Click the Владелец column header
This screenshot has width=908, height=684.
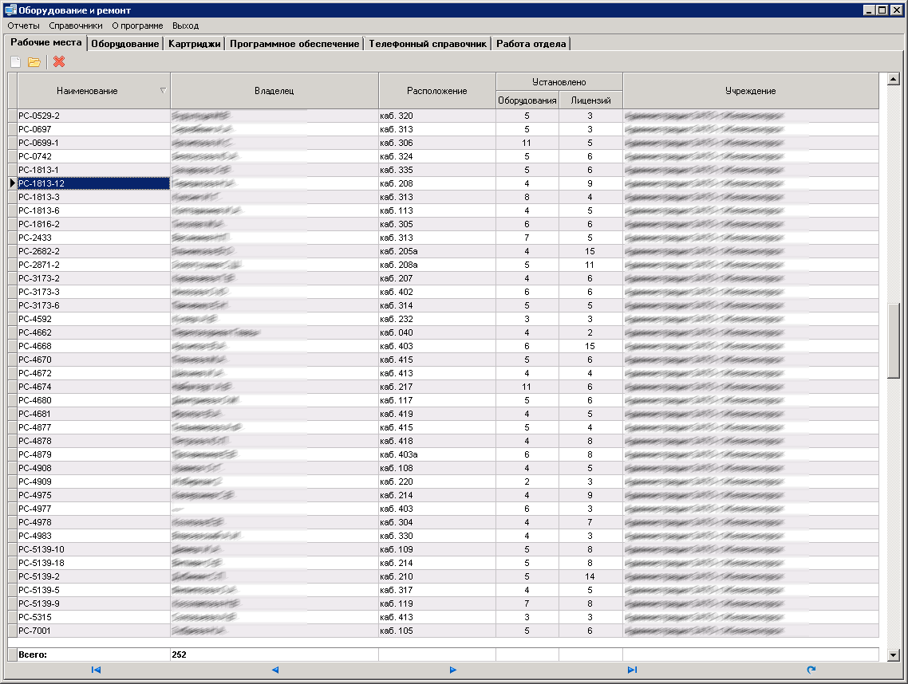(274, 91)
